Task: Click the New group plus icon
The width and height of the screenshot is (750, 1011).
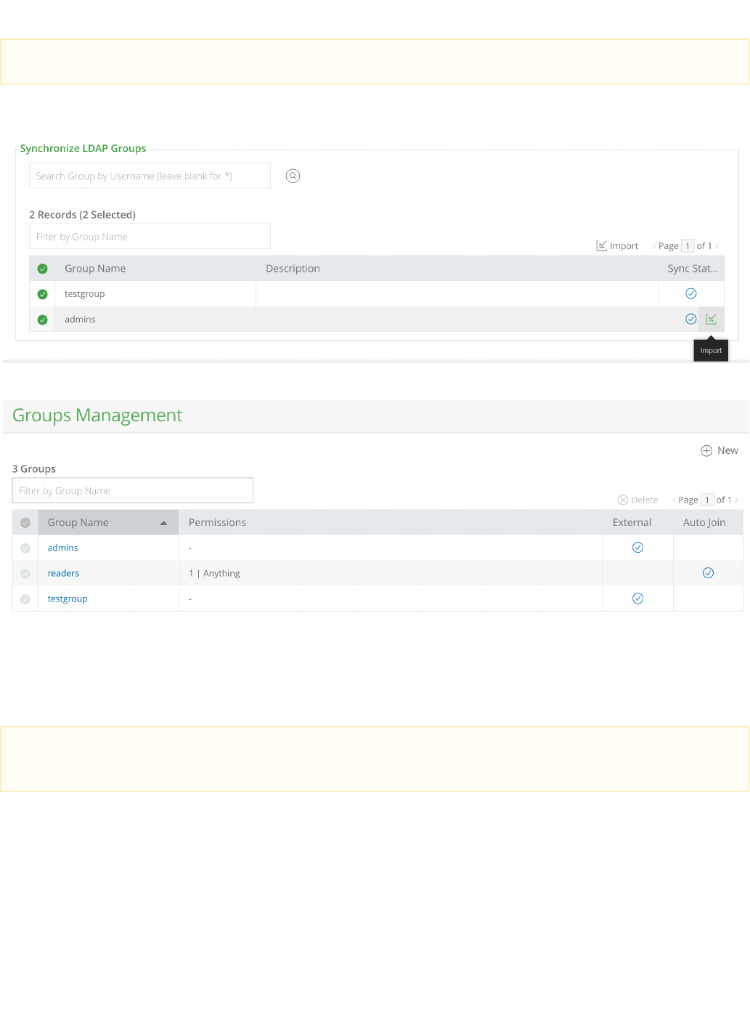Action: pyautogui.click(x=706, y=451)
